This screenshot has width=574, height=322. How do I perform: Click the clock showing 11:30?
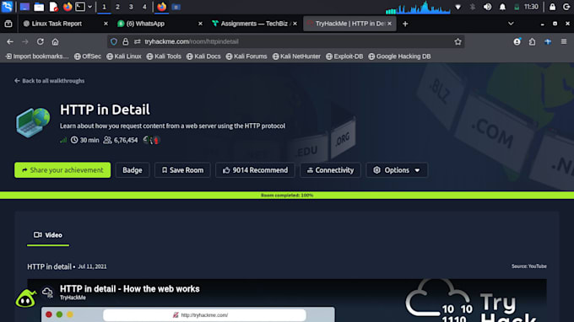click(531, 7)
